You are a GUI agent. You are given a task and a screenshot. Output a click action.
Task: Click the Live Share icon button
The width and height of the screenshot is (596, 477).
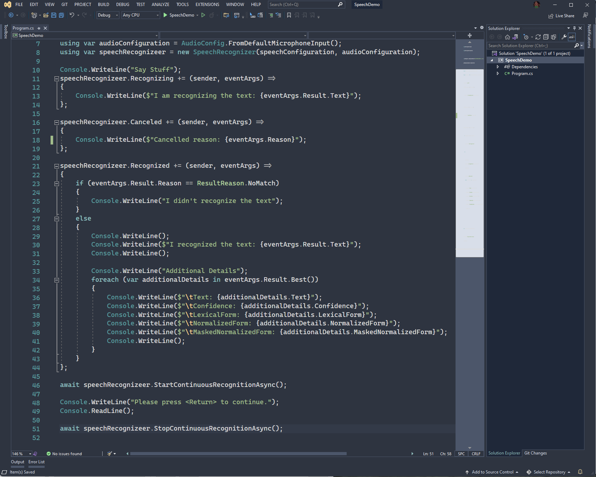561,16
